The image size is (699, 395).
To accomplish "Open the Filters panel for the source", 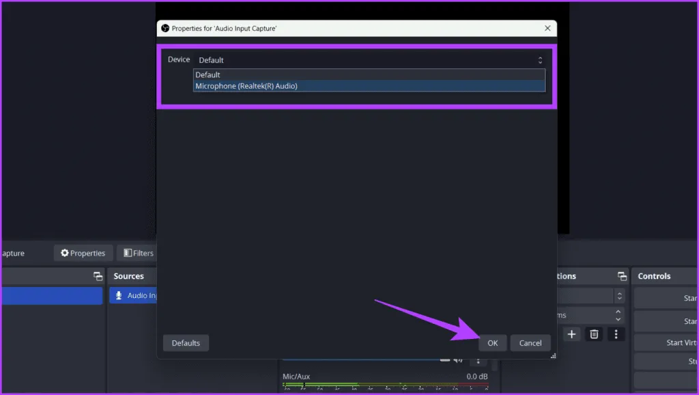I will 138,253.
